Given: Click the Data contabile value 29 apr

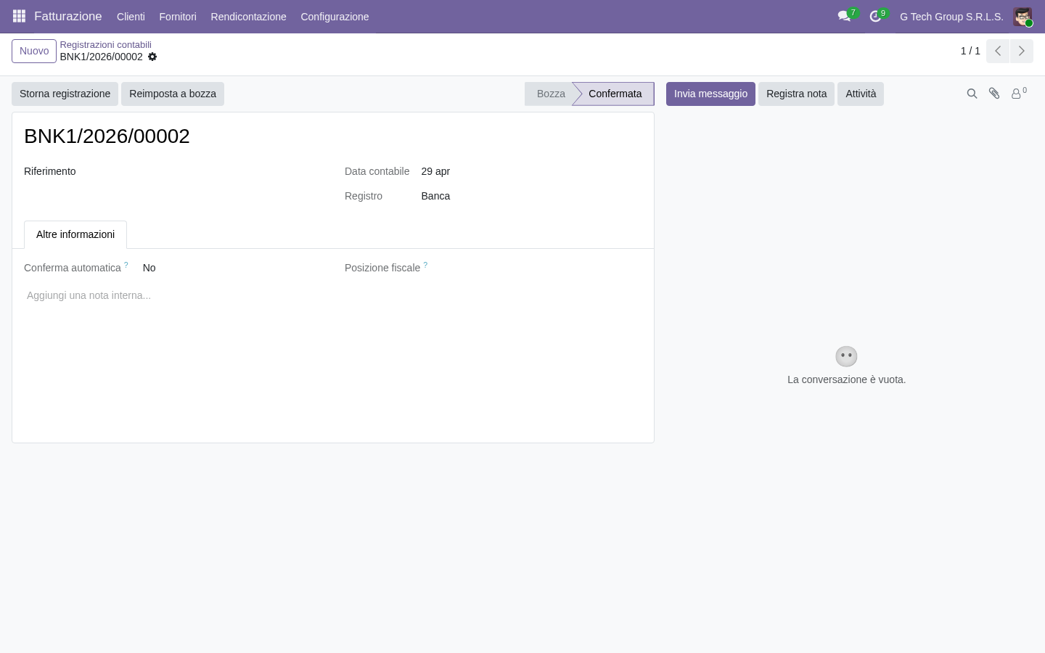Looking at the screenshot, I should [435, 171].
